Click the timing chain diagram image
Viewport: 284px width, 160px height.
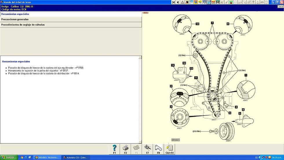point(213,78)
